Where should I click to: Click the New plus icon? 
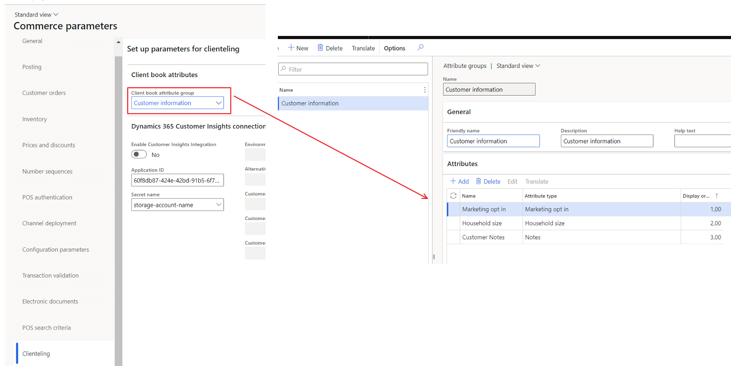(x=291, y=48)
